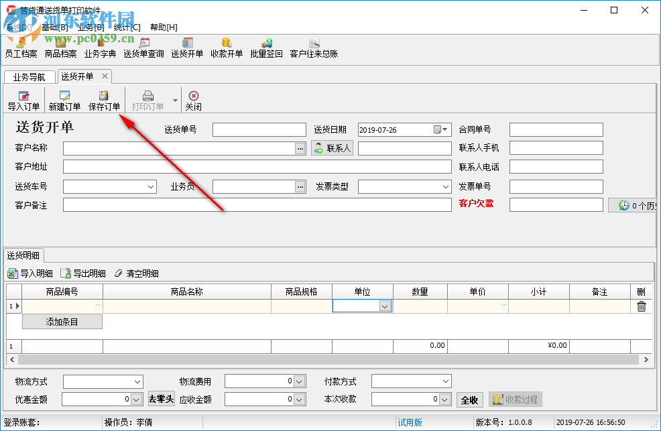
Task: Click the 去零头 button
Action: 162,399
